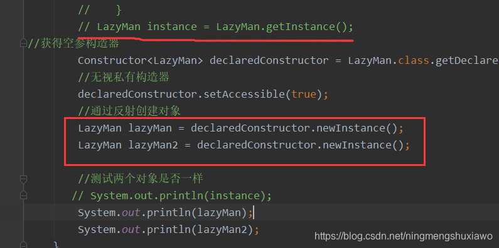Click declaredConstructor variable in Constructor declaration

point(269,60)
